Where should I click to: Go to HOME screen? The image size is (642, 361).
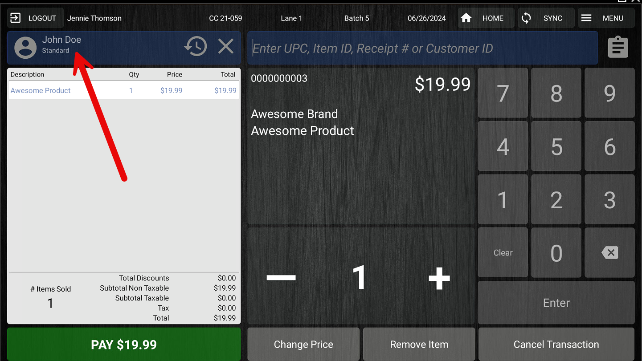click(486, 18)
